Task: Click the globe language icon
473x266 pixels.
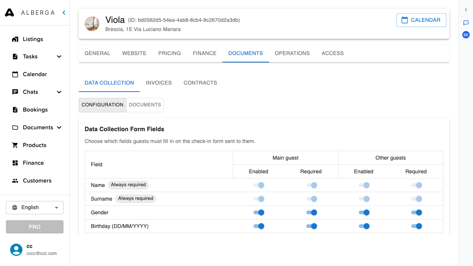Action: point(15,208)
